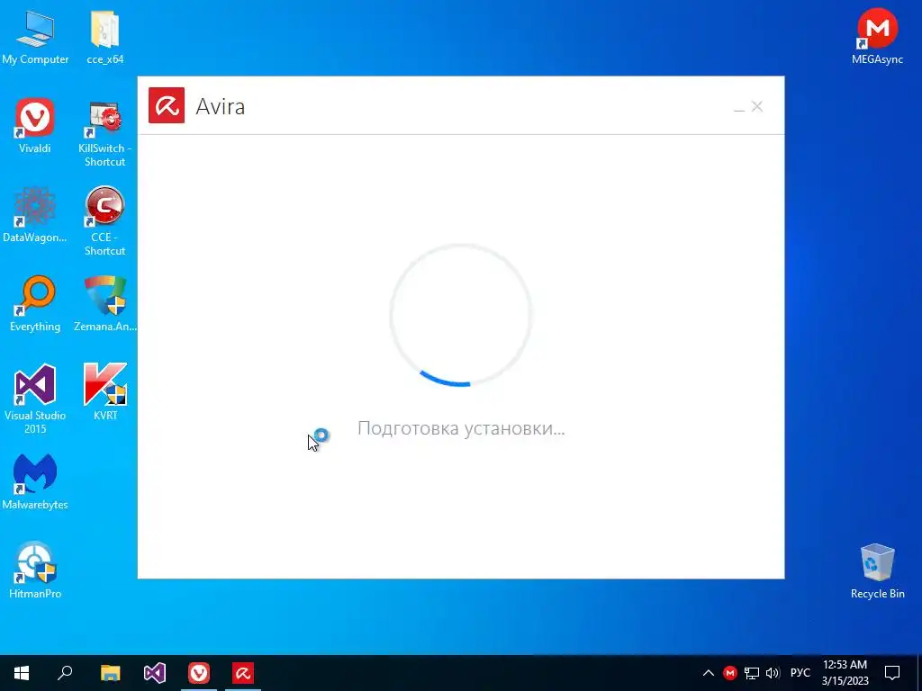Click the 'Avira' title text in installer
922x691 pixels.
(x=221, y=106)
